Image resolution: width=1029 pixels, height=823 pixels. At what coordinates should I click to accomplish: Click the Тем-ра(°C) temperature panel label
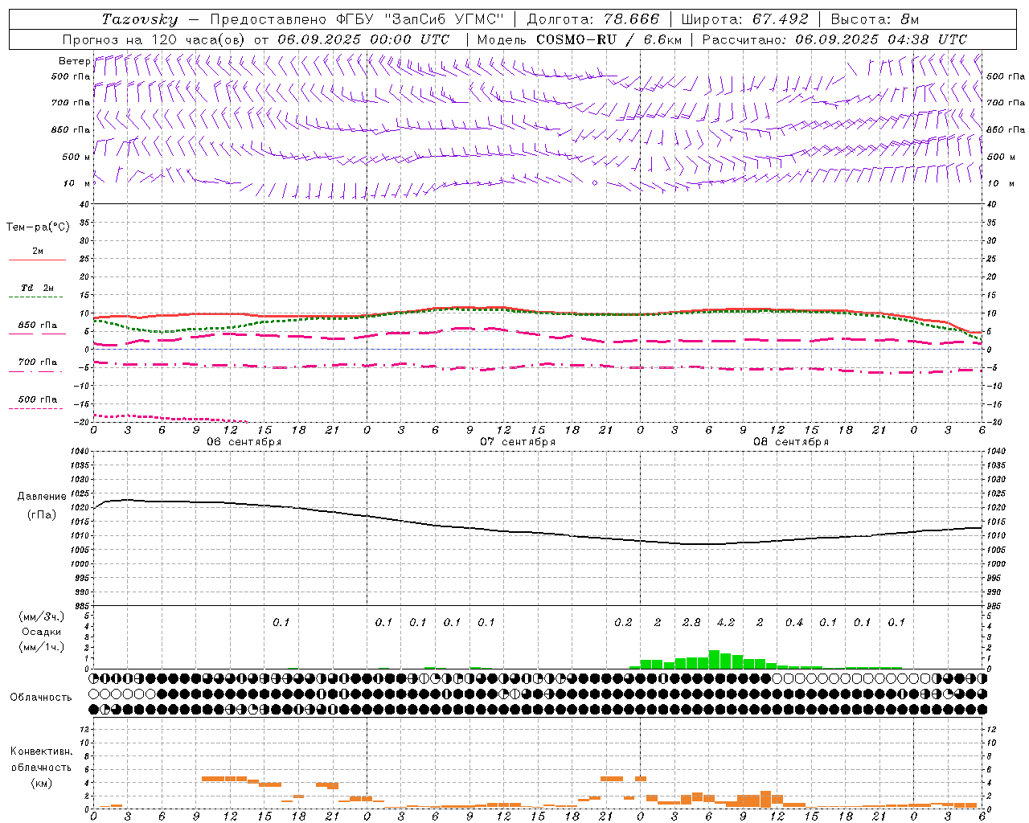(x=38, y=227)
